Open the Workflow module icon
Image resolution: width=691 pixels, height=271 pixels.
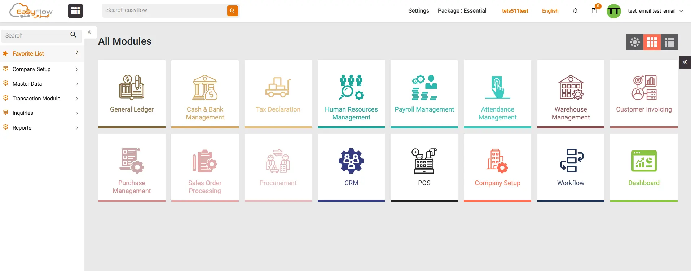tap(571, 161)
